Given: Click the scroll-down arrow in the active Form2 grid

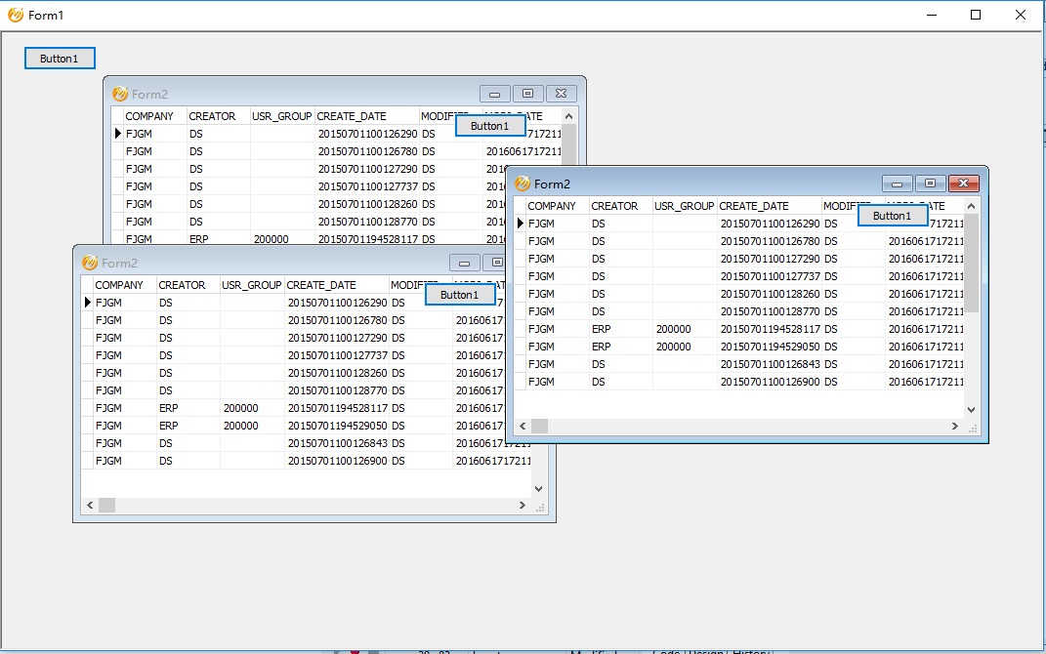Looking at the screenshot, I should (971, 410).
